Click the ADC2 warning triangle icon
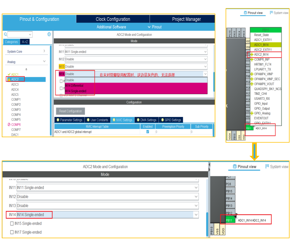 9,80
